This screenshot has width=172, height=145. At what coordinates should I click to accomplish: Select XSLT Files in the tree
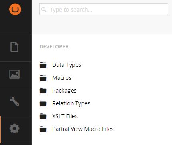[65, 116]
